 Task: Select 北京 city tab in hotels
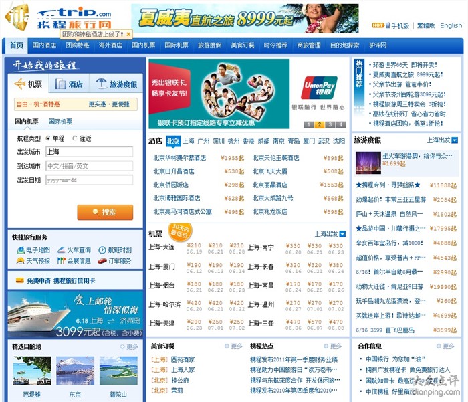click(173, 141)
